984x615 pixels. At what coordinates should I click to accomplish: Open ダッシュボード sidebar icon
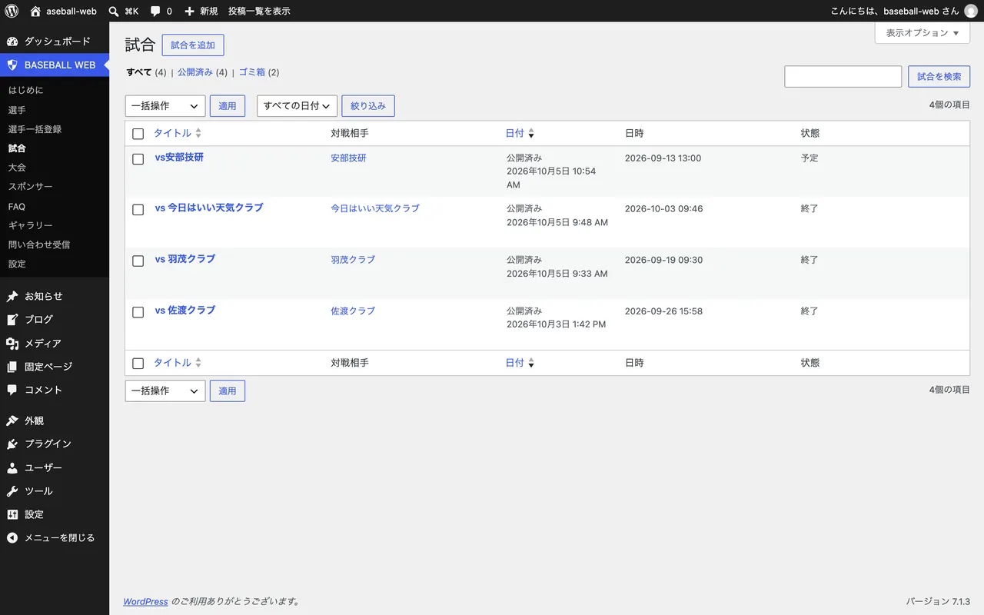click(x=12, y=42)
